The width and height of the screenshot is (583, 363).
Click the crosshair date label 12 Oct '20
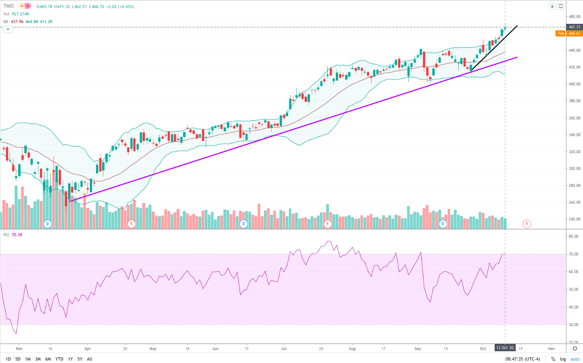coord(505,348)
